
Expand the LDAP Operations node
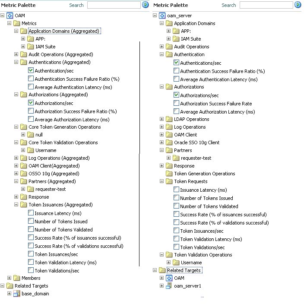(x=161, y=119)
